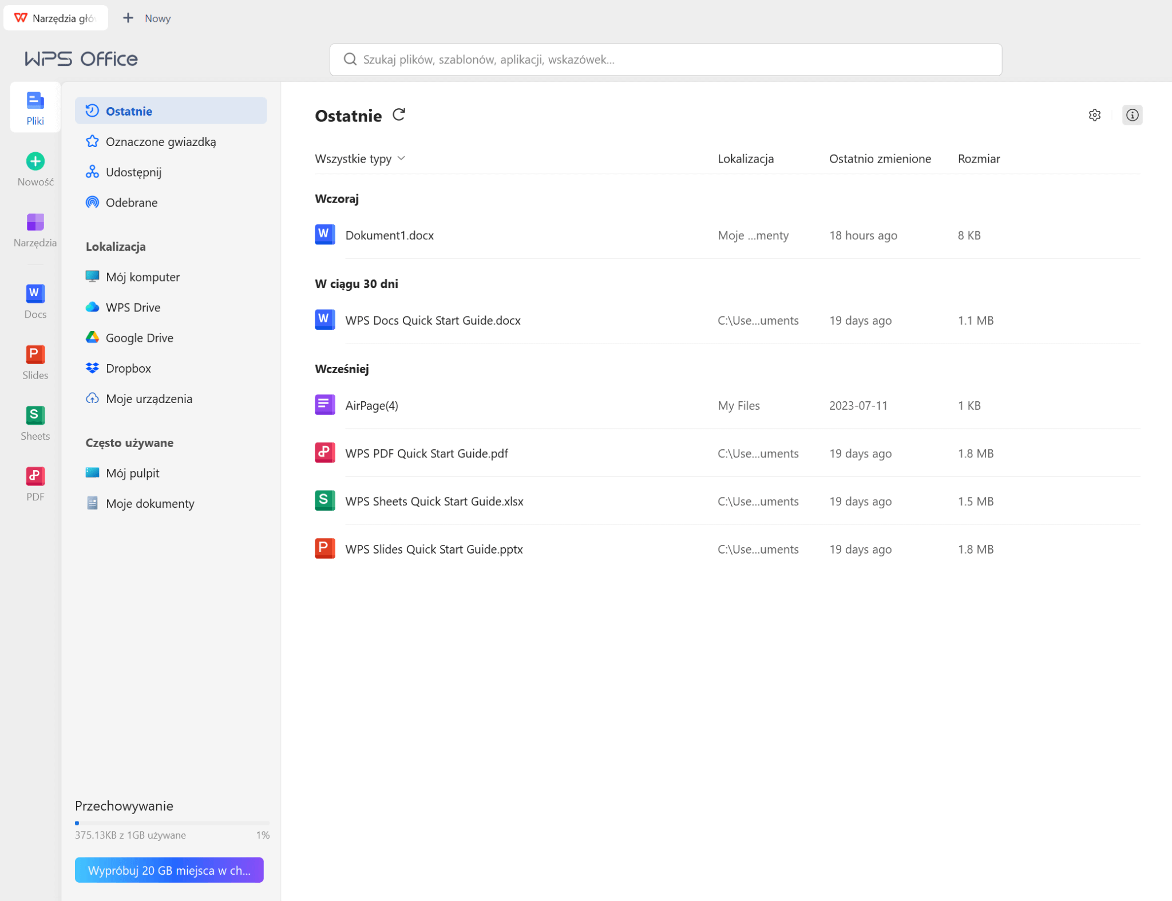This screenshot has height=901, width=1172.
Task: Sort by the Rozmiar column header
Action: [x=978, y=159]
